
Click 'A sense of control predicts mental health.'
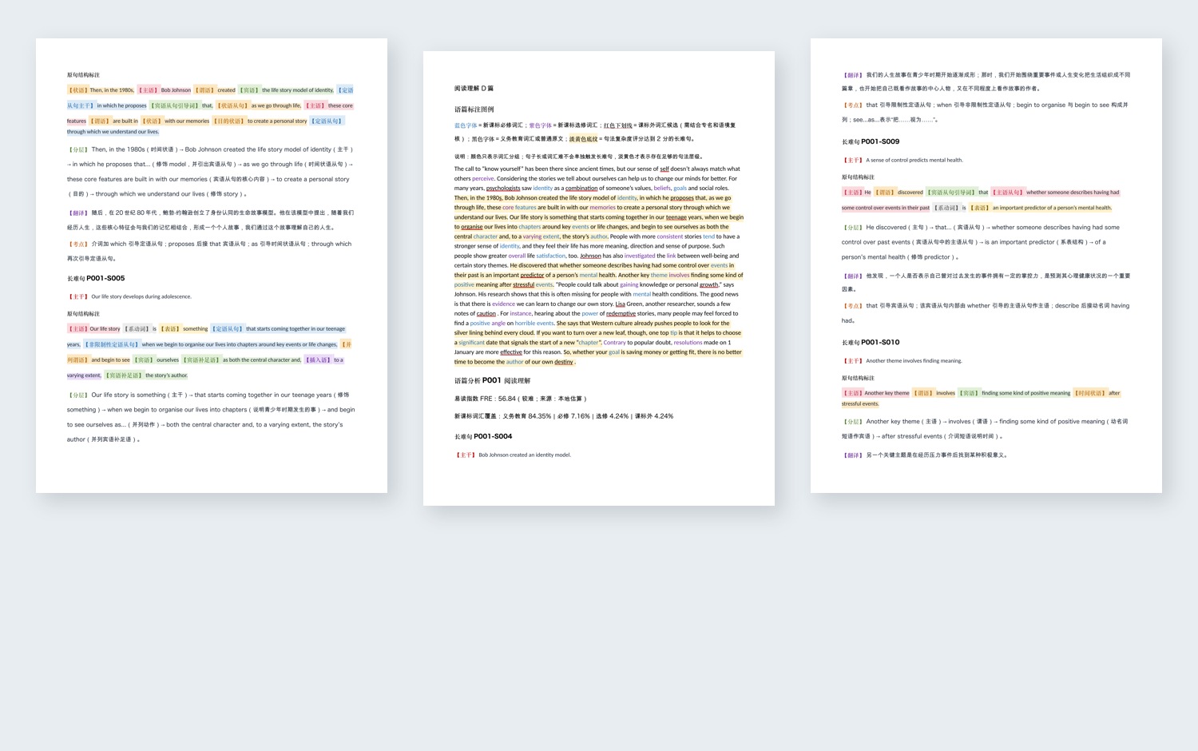point(914,160)
